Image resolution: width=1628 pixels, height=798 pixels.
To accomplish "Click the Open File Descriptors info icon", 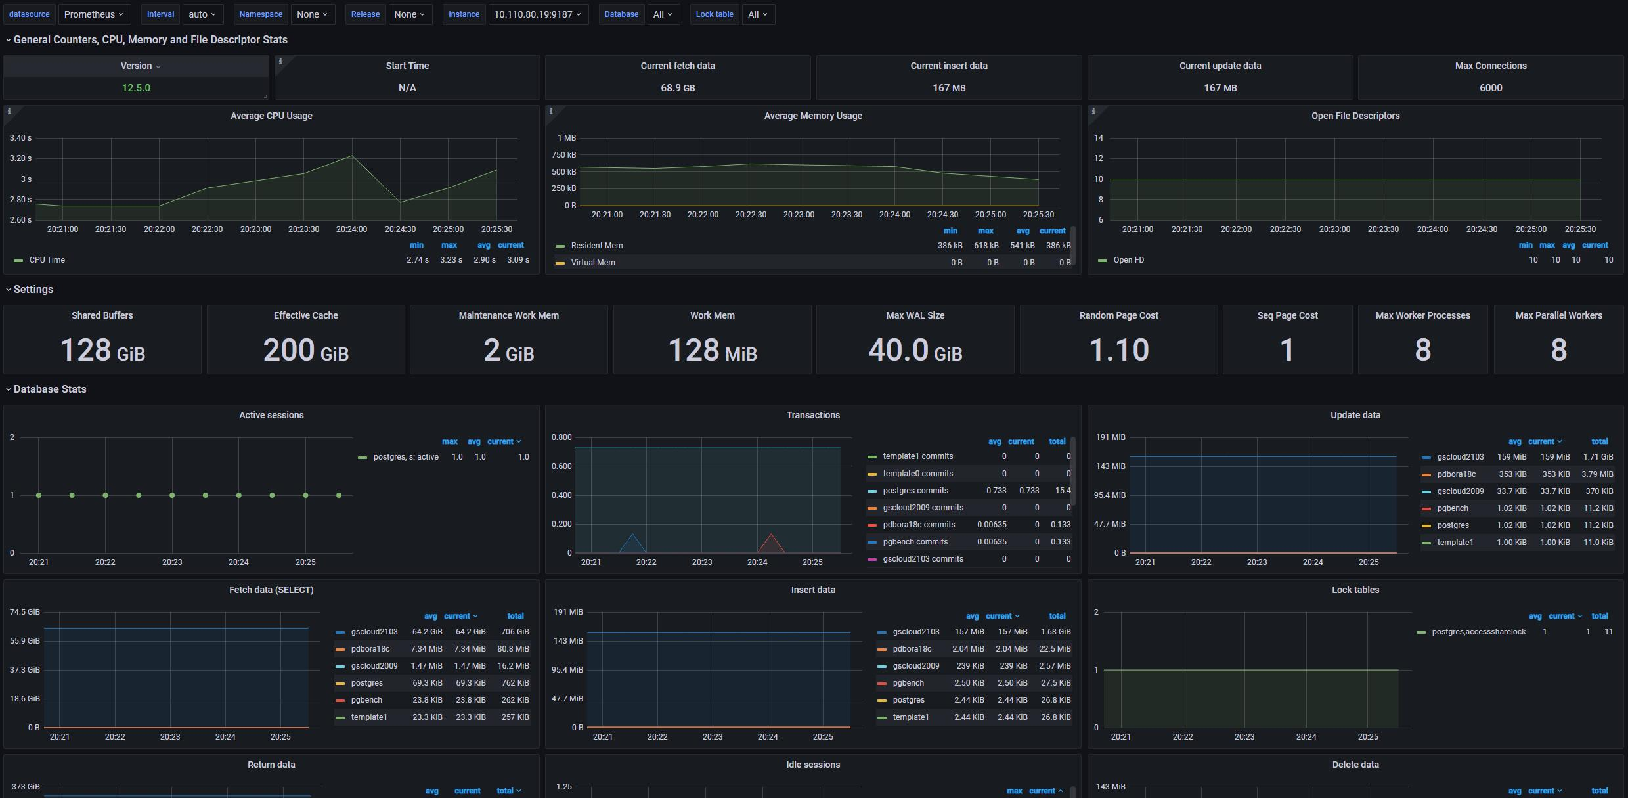I will tap(1093, 112).
